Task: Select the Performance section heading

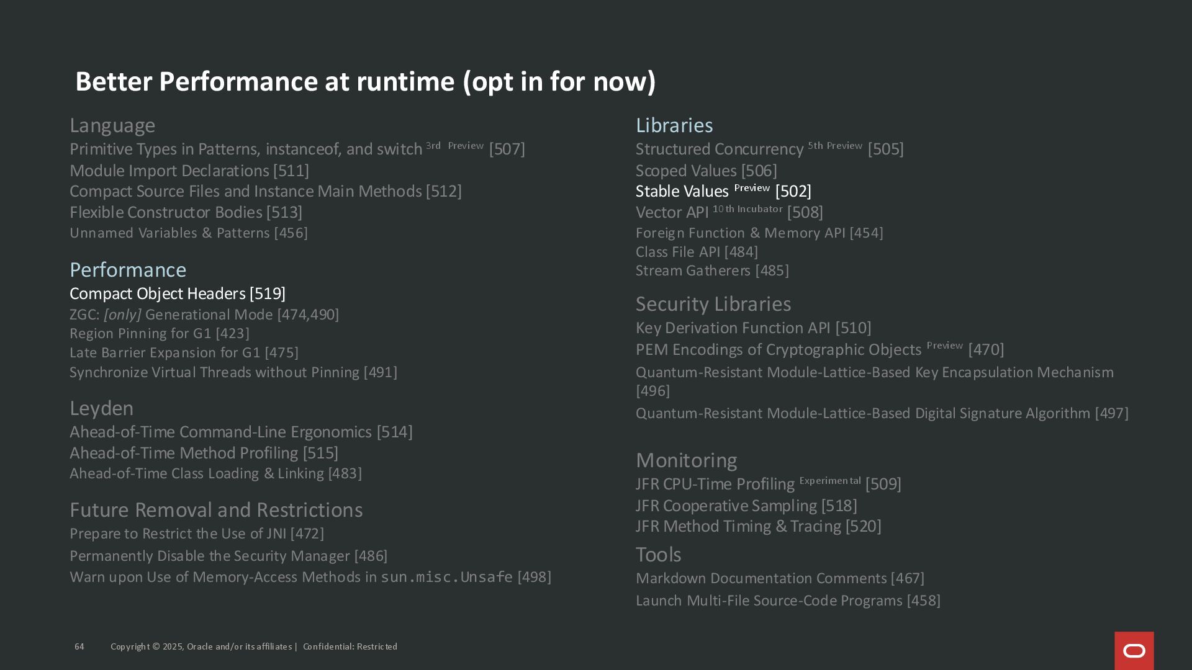Action: point(127,270)
